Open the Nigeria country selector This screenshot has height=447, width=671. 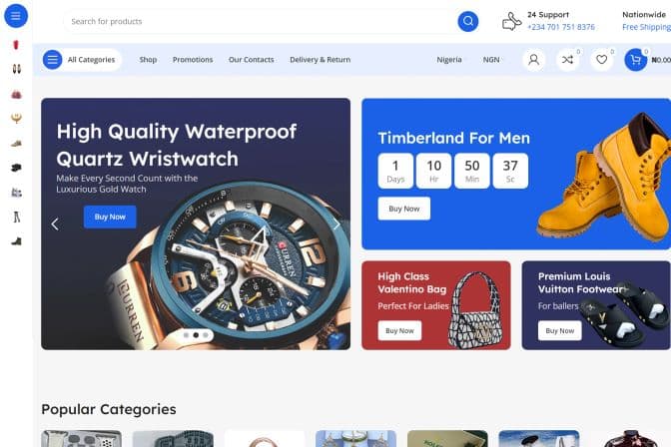[x=449, y=60]
